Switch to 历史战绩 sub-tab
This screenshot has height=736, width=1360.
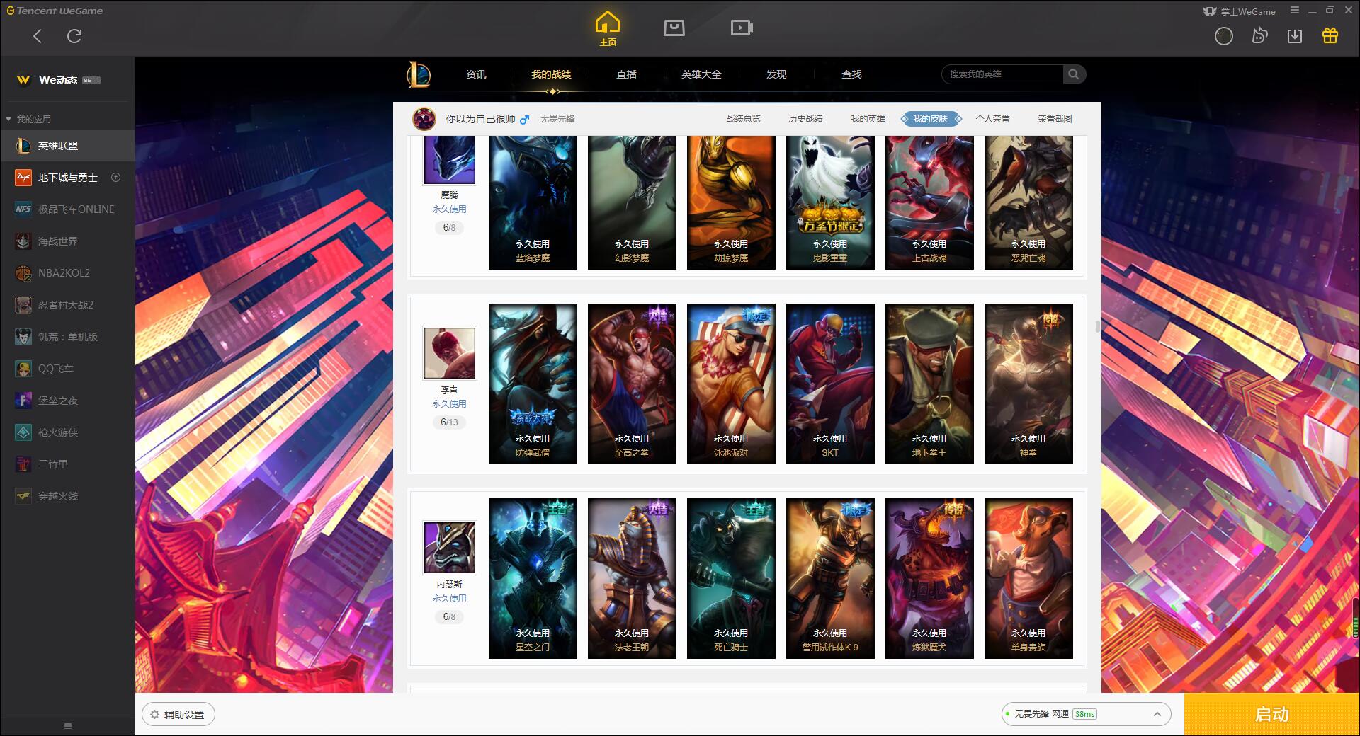tap(805, 119)
